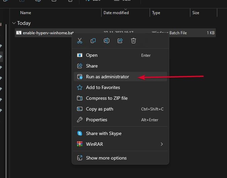Select the enable-hyperv-winhome.bat file
Image resolution: width=227 pixels, height=178 pixels.
pos(115,33)
